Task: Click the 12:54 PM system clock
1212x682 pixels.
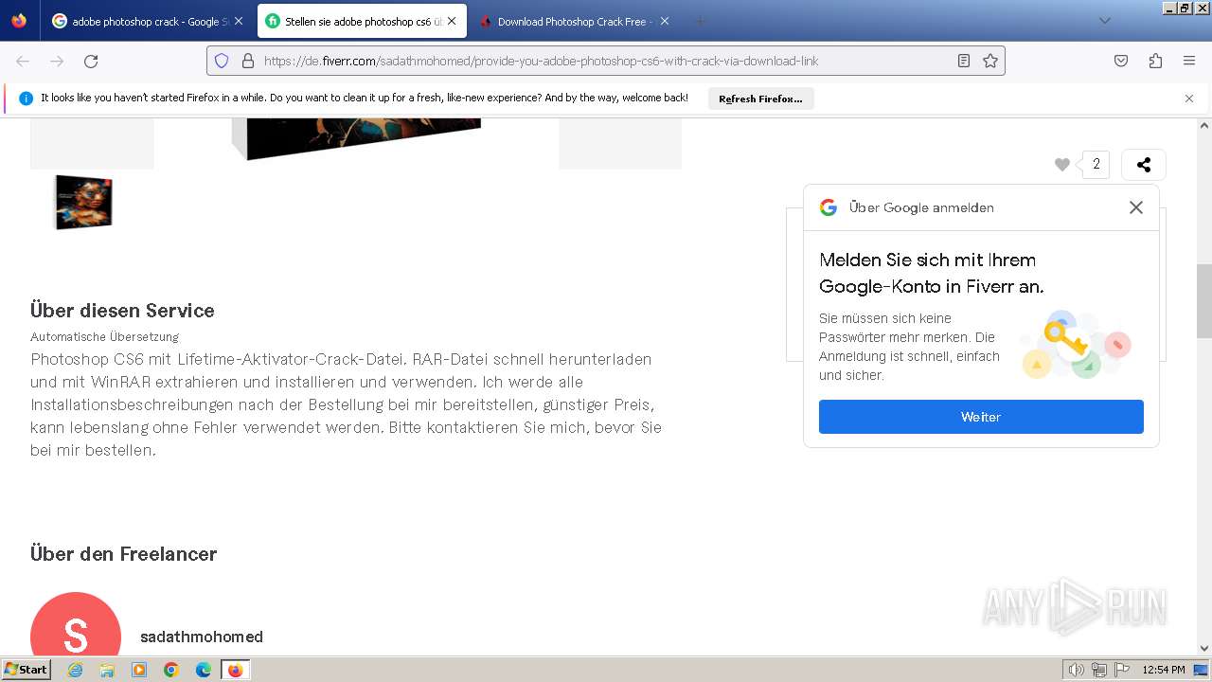Action: tap(1164, 670)
